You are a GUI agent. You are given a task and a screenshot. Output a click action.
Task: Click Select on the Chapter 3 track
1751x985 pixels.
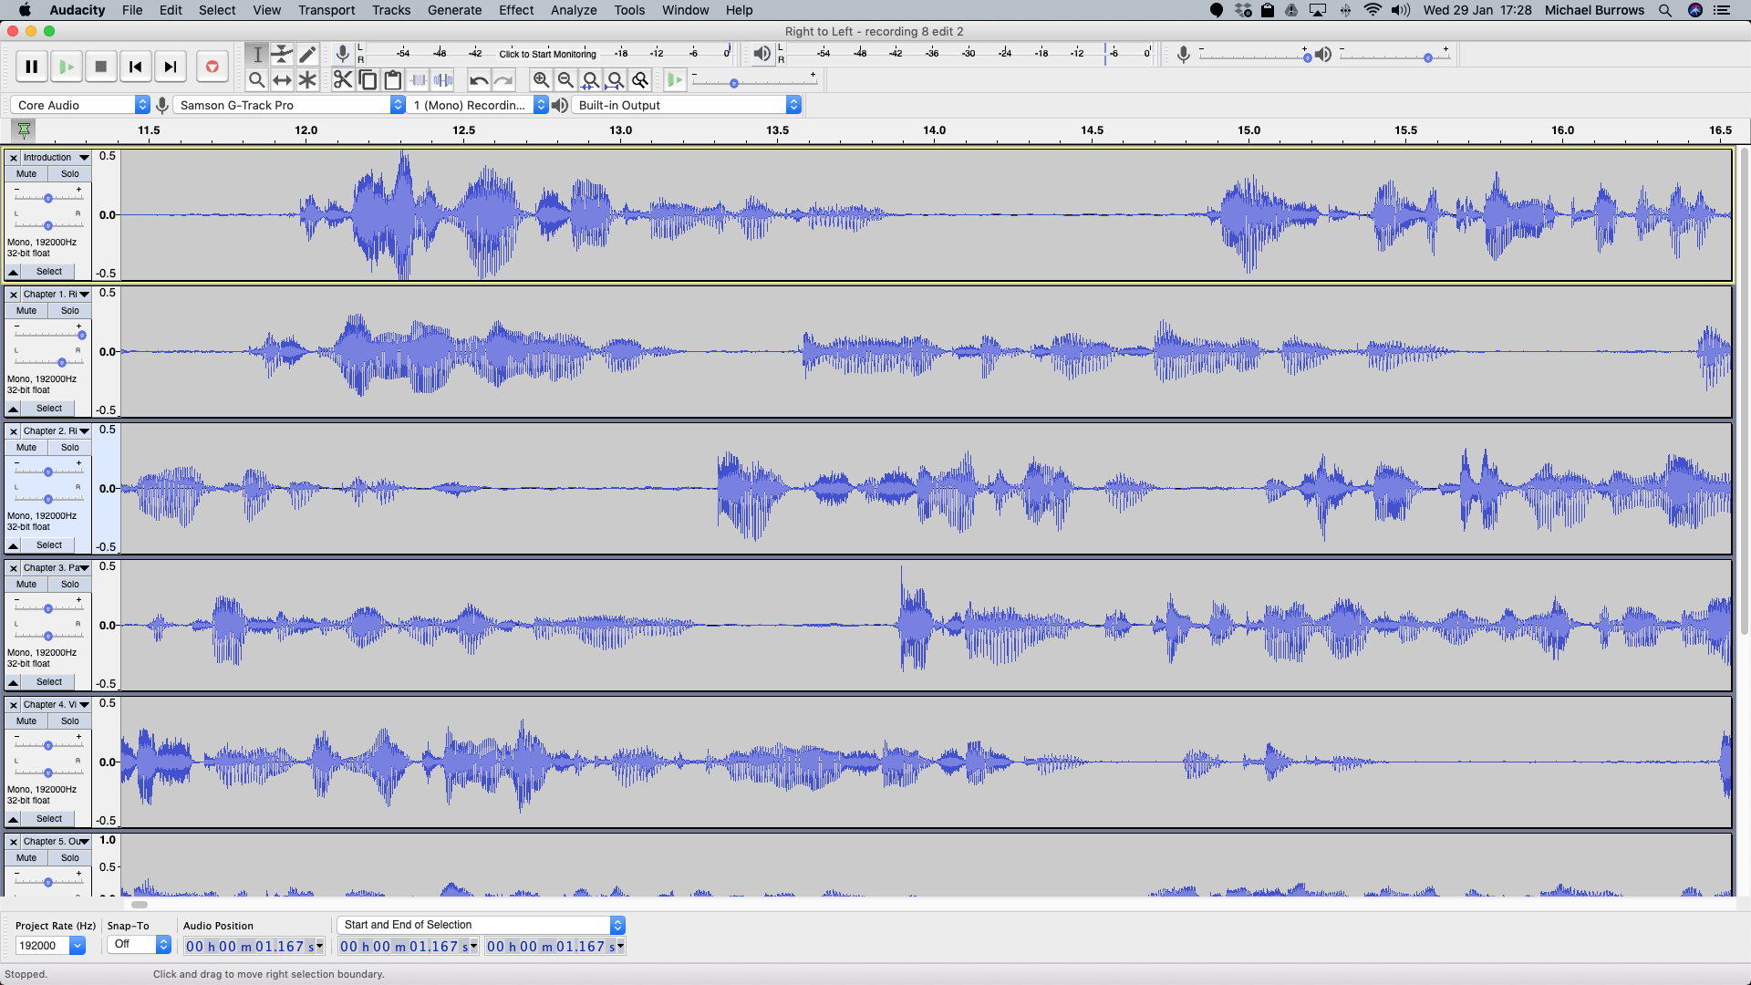47,681
